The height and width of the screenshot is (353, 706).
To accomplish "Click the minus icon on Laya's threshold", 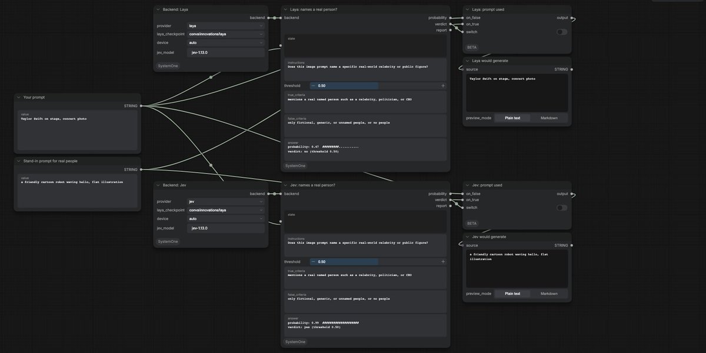I will [x=313, y=85].
